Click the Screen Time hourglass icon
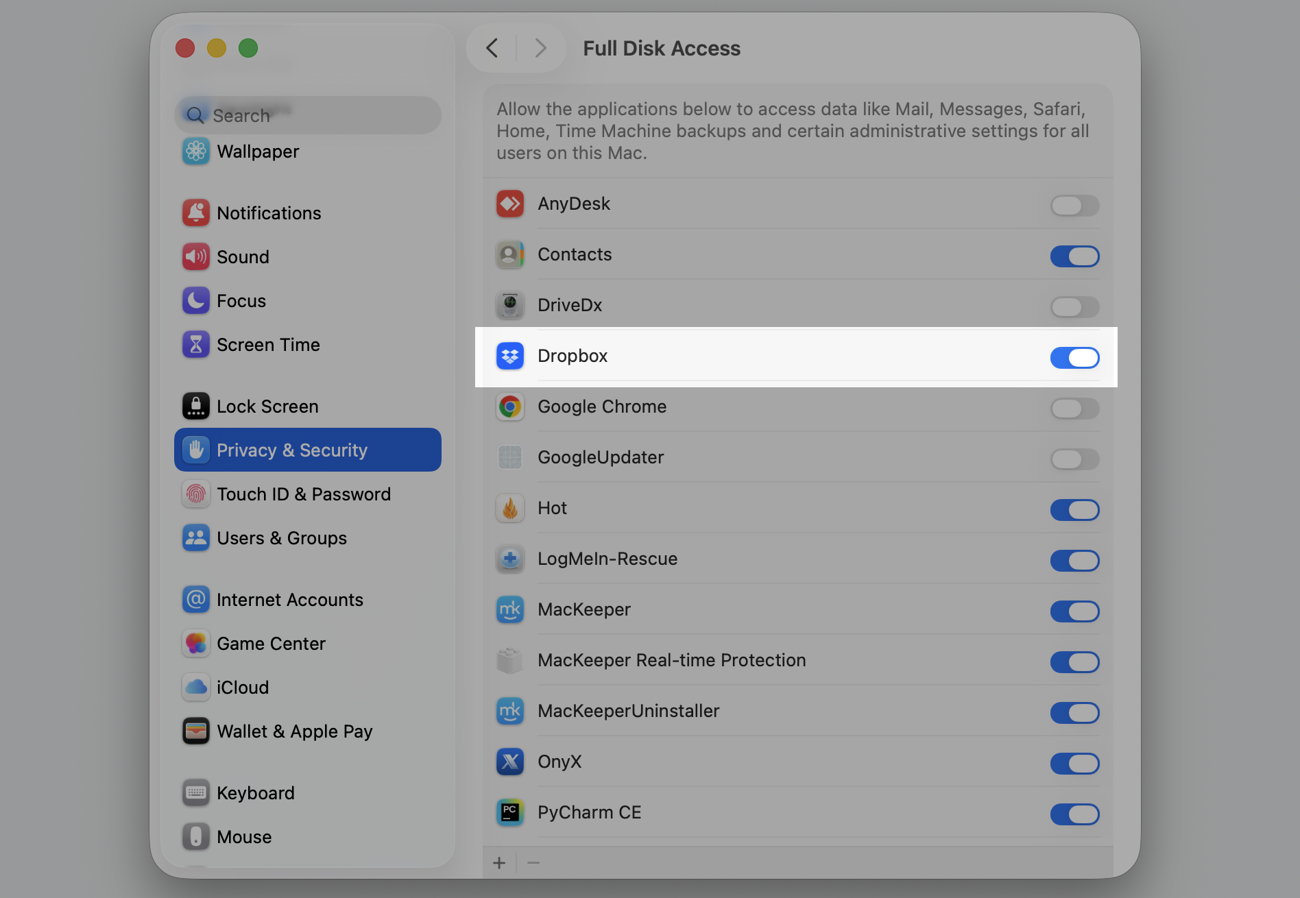 (196, 345)
